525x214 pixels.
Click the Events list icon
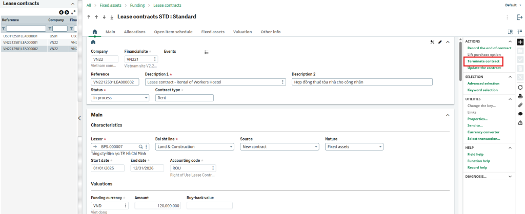207,52
